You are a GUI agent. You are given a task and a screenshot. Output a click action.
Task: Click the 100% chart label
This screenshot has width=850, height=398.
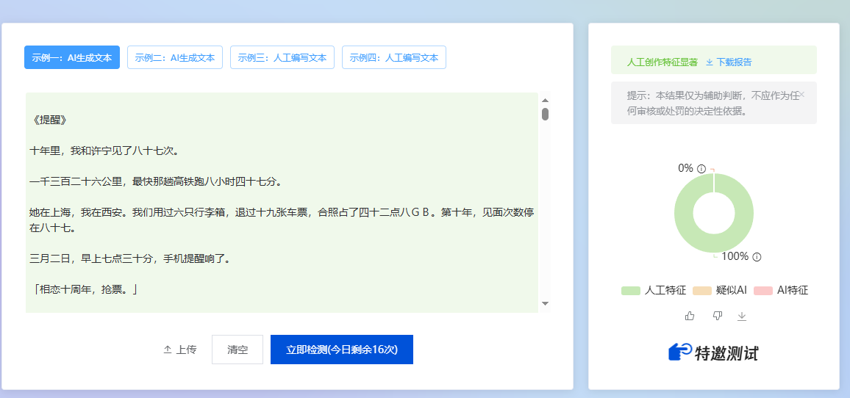[x=735, y=257]
